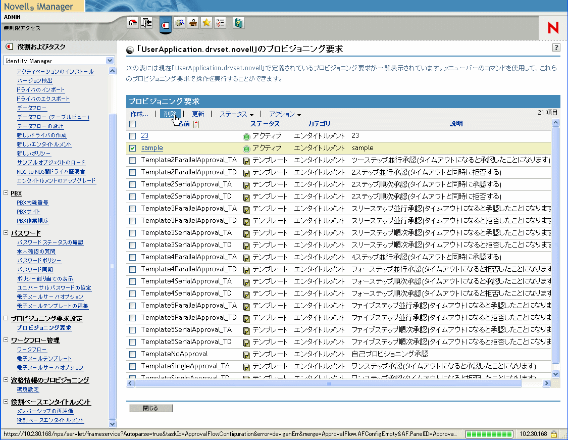Click the sidebar's scroll-down arrow
568x440 pixels.
tap(112, 424)
